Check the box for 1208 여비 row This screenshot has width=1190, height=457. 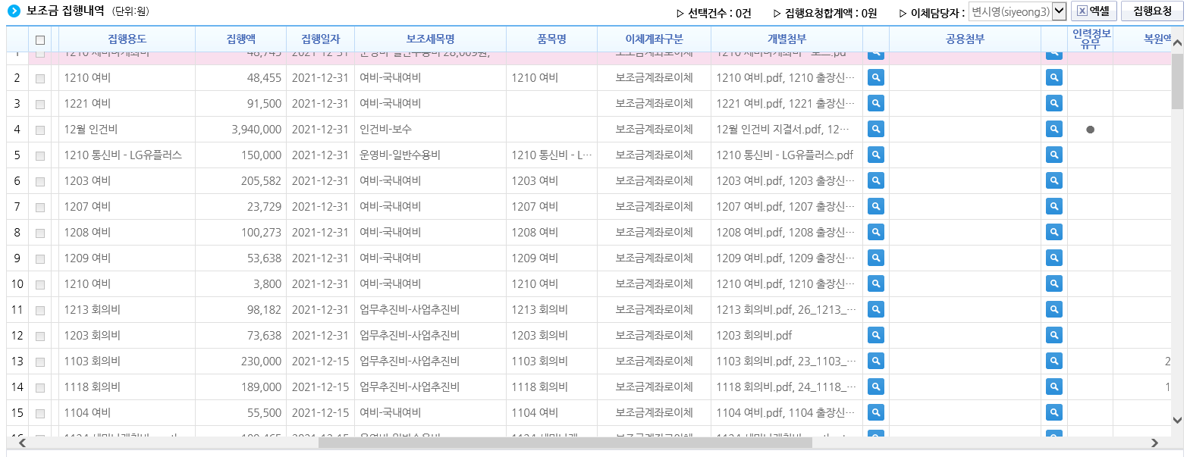[40, 233]
